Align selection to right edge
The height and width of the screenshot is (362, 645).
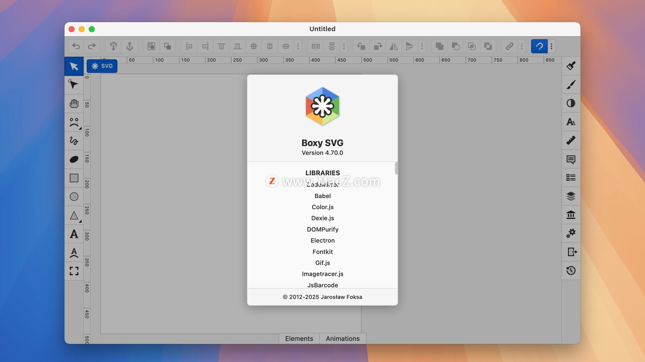[205, 46]
